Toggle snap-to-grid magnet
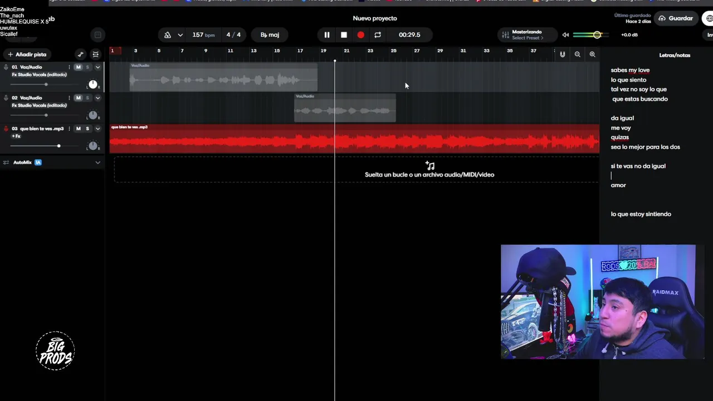 563,55
